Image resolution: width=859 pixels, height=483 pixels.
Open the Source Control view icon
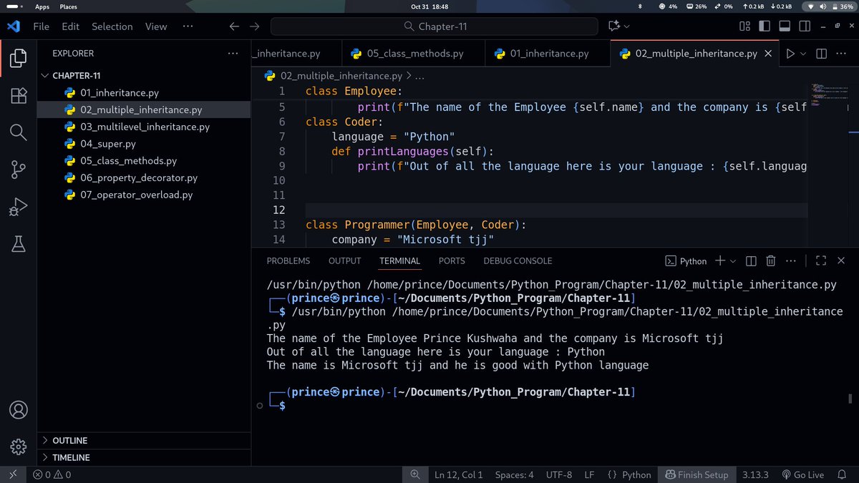pos(18,170)
